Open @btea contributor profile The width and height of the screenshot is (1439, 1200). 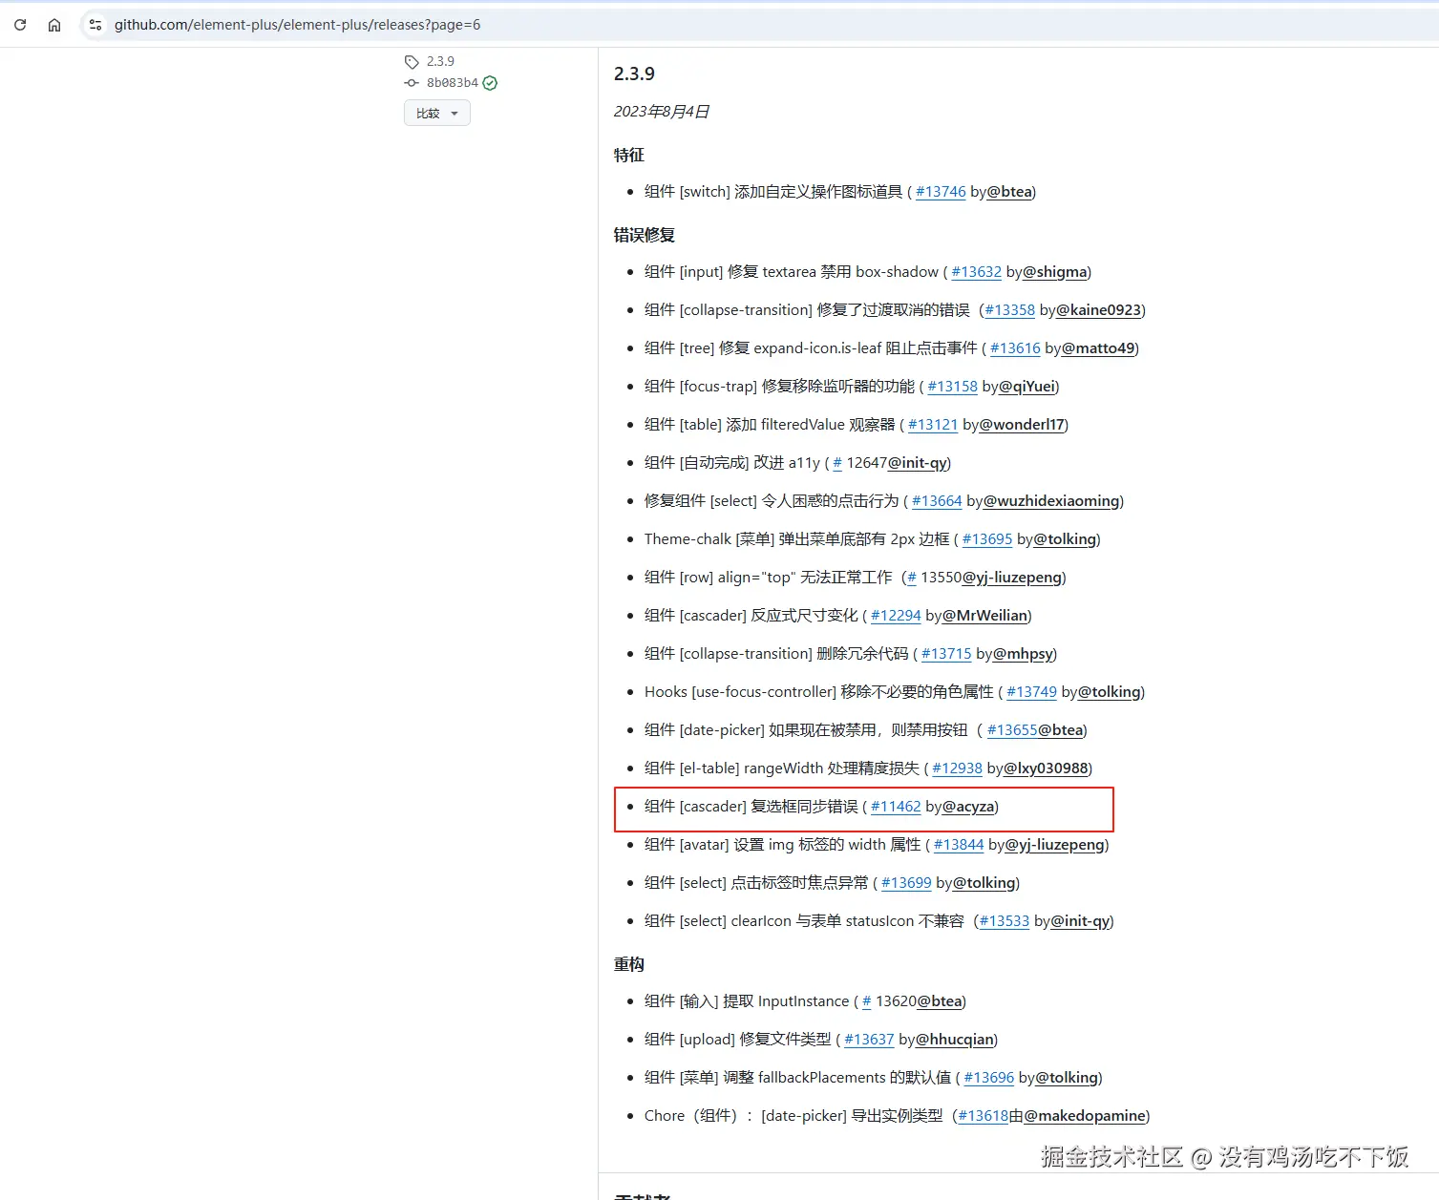pos(1008,192)
